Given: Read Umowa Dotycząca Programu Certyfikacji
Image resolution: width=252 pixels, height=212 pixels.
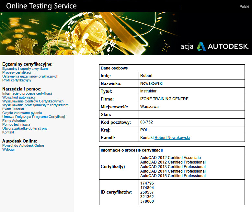Looking at the screenshot, I should 34,117.
